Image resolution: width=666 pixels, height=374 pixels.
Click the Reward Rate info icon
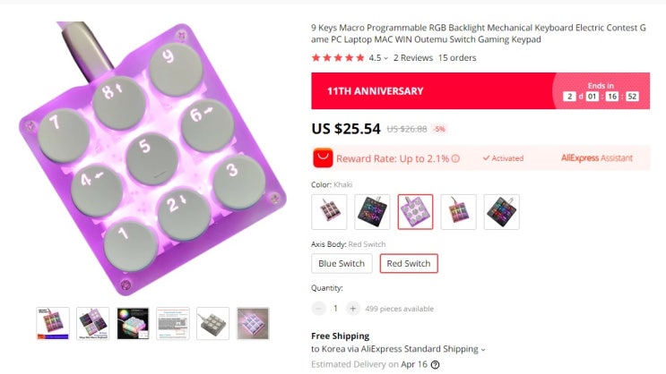[455, 158]
